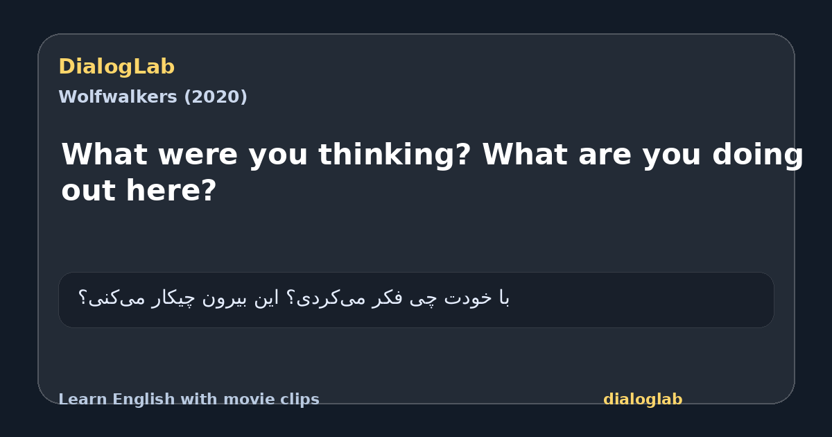Click the DialogLab logo title
This screenshot has height=437, width=832.
(116, 67)
